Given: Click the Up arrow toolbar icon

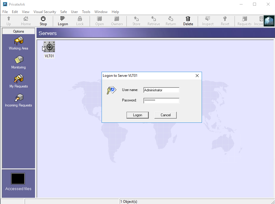Looking at the screenshot, I should pyautogui.click(x=9, y=21).
